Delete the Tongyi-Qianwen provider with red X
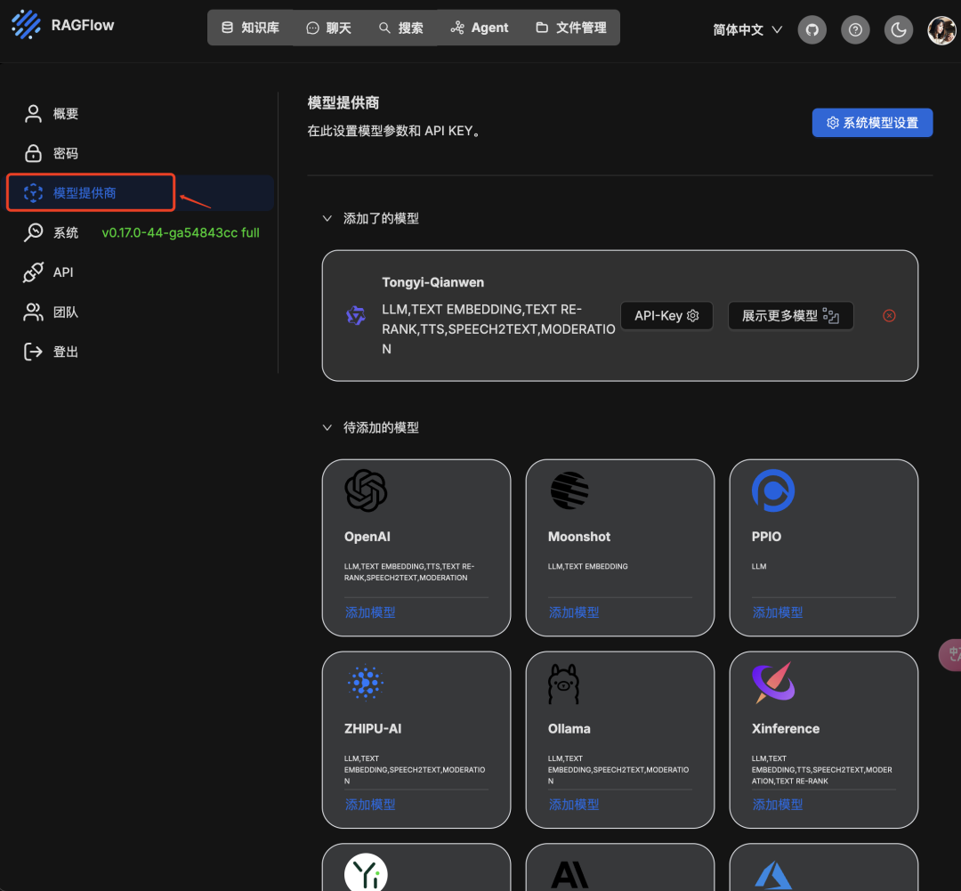961x891 pixels. [889, 316]
